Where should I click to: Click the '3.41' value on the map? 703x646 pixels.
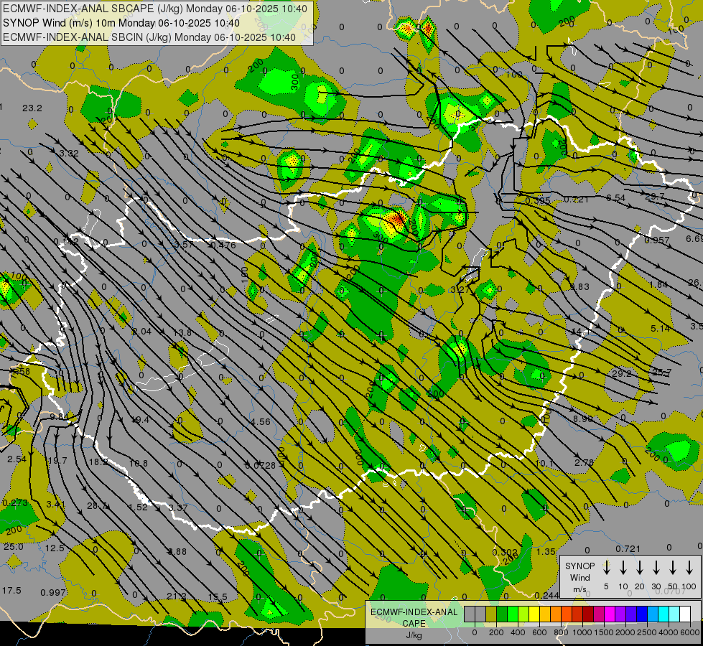(x=55, y=505)
